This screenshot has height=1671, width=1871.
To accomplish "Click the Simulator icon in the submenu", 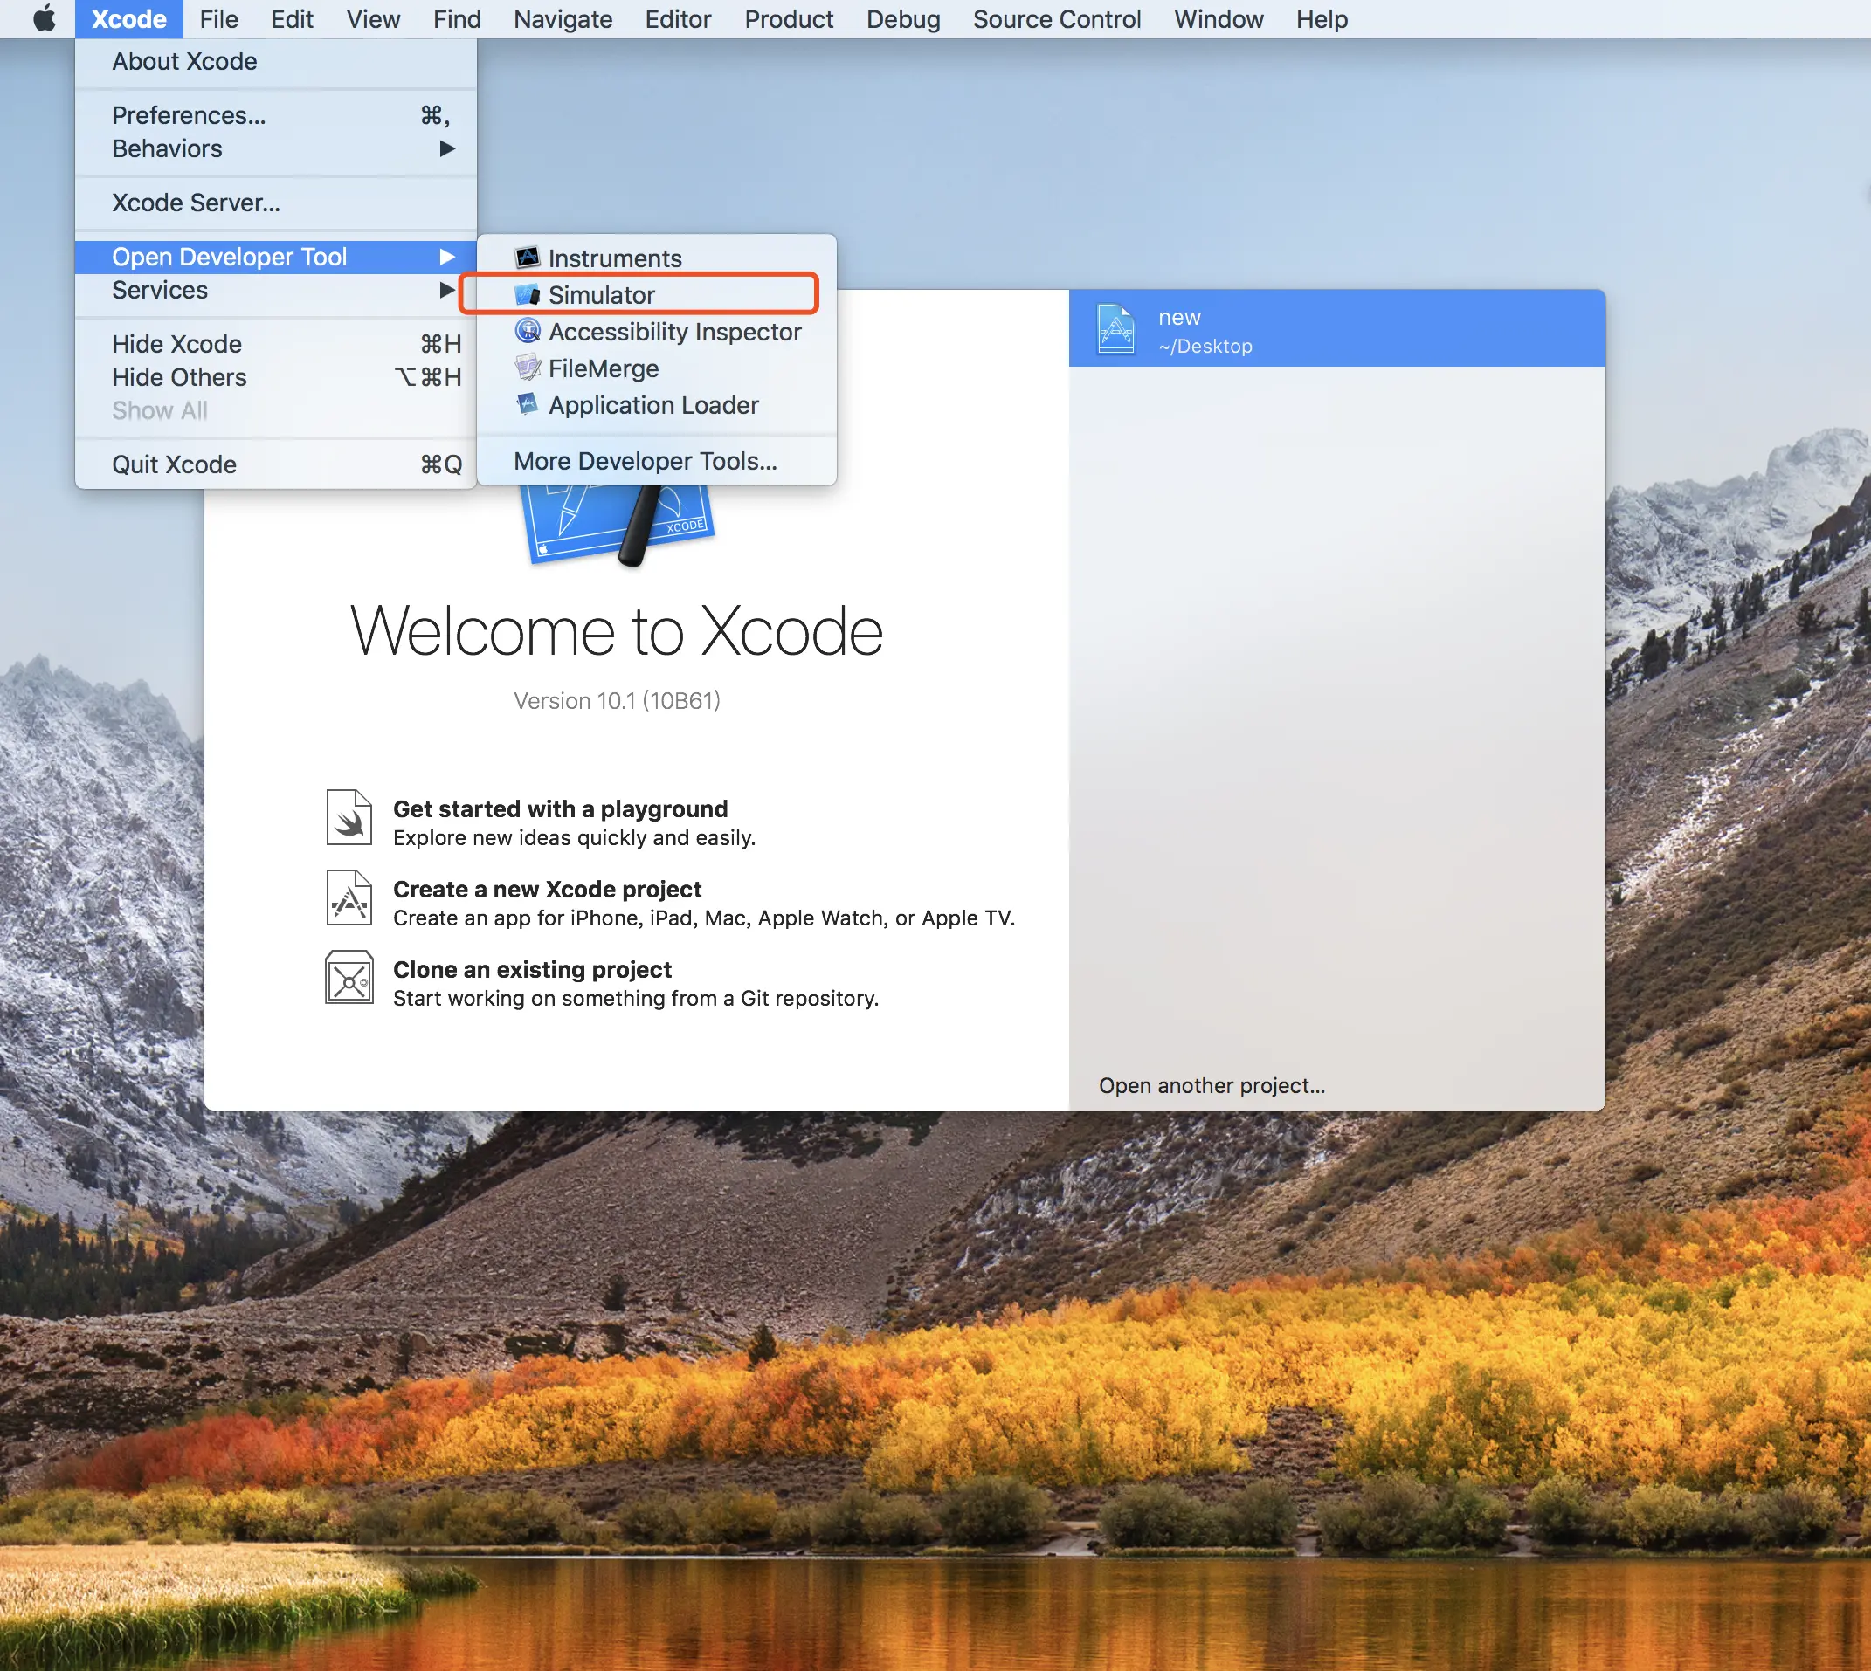I will [527, 295].
